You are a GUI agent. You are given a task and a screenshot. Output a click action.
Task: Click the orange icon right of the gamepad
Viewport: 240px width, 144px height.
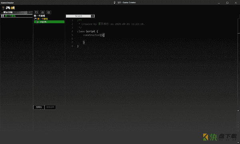tap(13, 8)
